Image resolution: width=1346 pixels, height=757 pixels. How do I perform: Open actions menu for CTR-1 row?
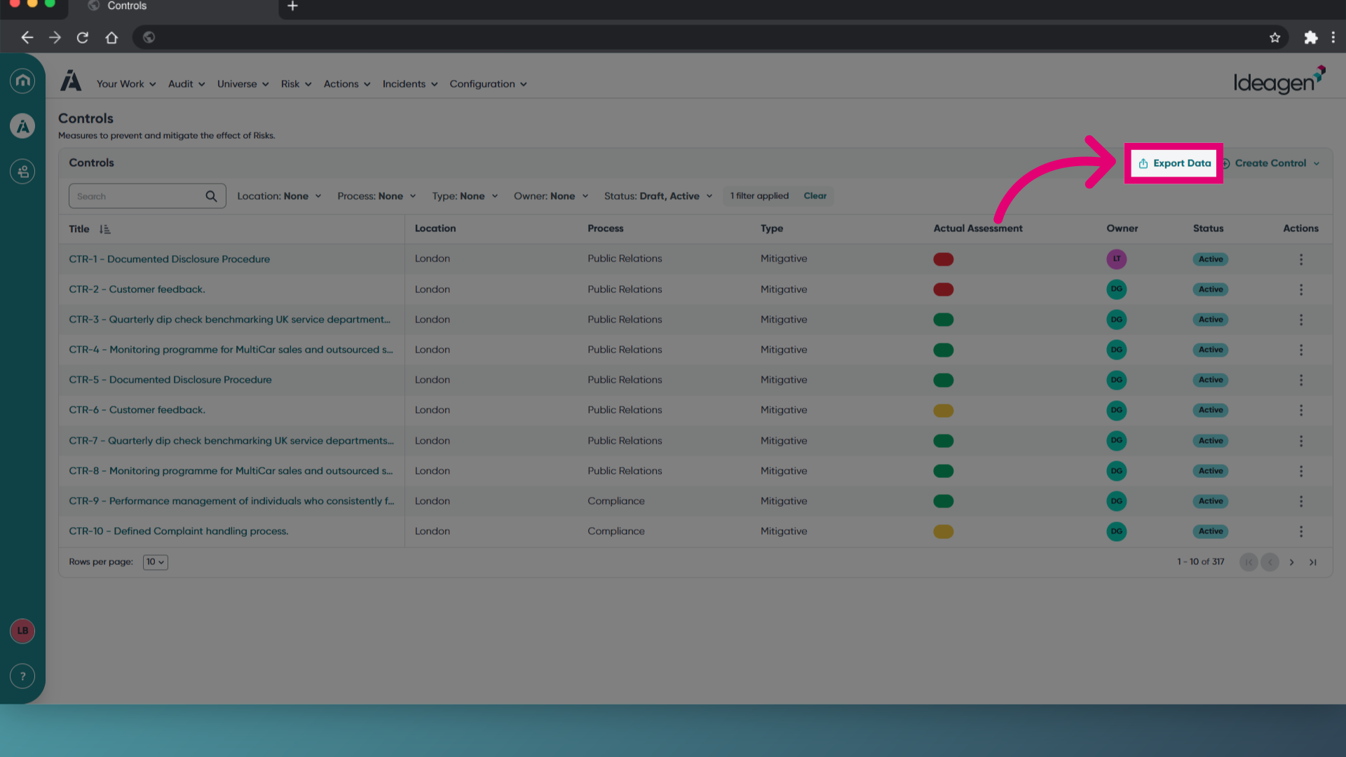[x=1301, y=259]
